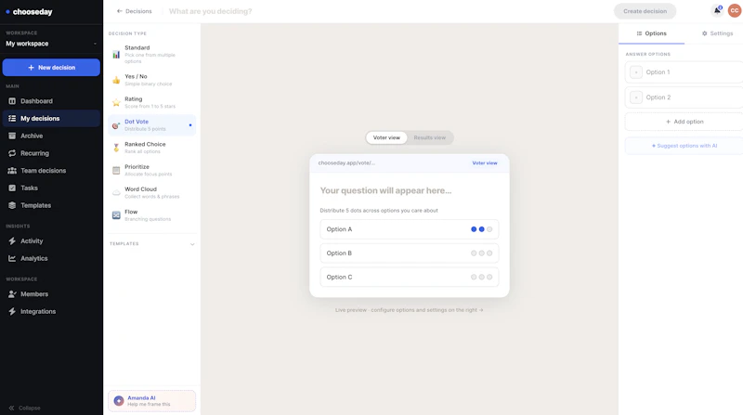Select the Yes / No decision type

[151, 80]
